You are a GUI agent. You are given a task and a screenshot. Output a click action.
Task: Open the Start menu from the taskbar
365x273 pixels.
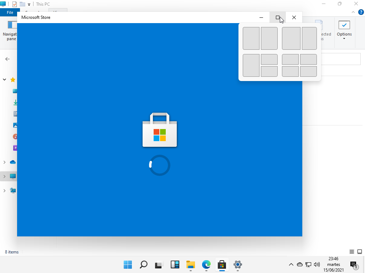[128, 264]
